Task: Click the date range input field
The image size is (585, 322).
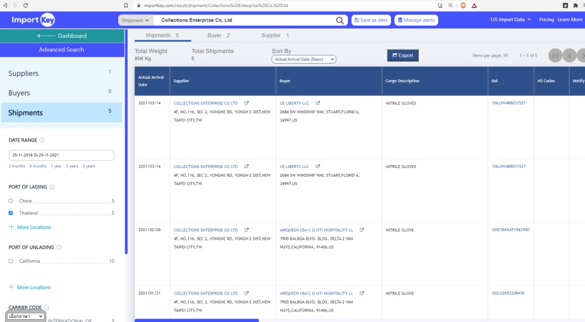Action: (x=61, y=155)
